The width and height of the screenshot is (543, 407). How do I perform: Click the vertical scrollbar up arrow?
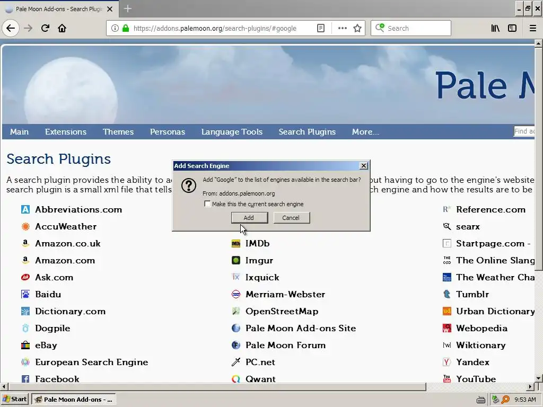539,43
